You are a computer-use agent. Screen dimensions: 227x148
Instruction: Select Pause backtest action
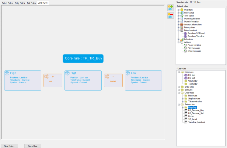pyautogui.click(x=195, y=45)
